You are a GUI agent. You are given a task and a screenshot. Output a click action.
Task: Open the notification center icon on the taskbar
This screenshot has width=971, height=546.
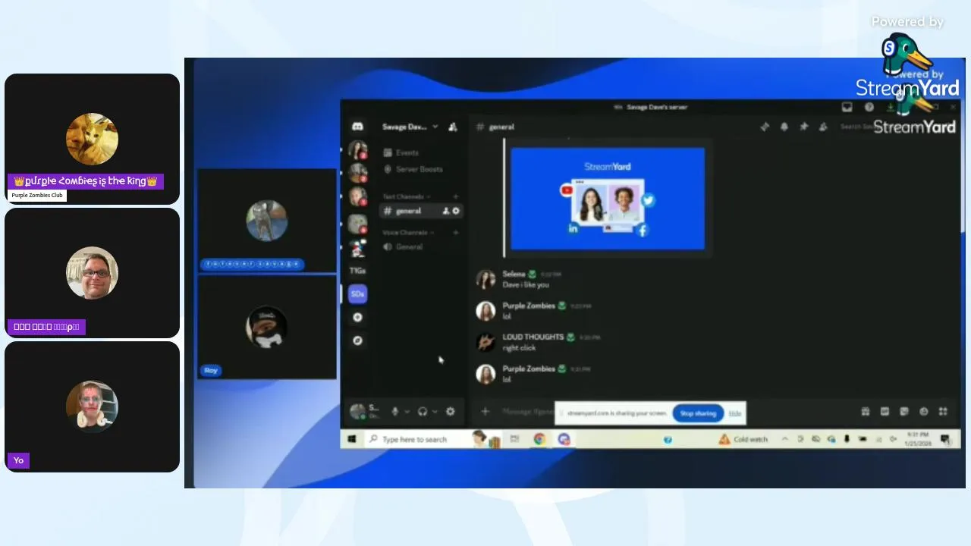[x=945, y=439]
